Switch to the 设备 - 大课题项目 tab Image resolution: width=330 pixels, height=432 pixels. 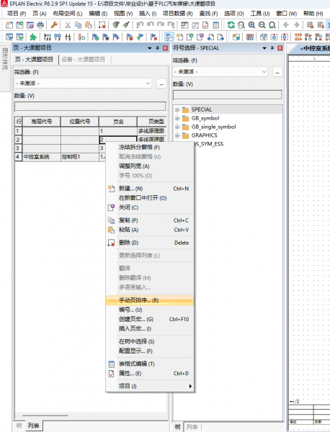click(x=84, y=59)
